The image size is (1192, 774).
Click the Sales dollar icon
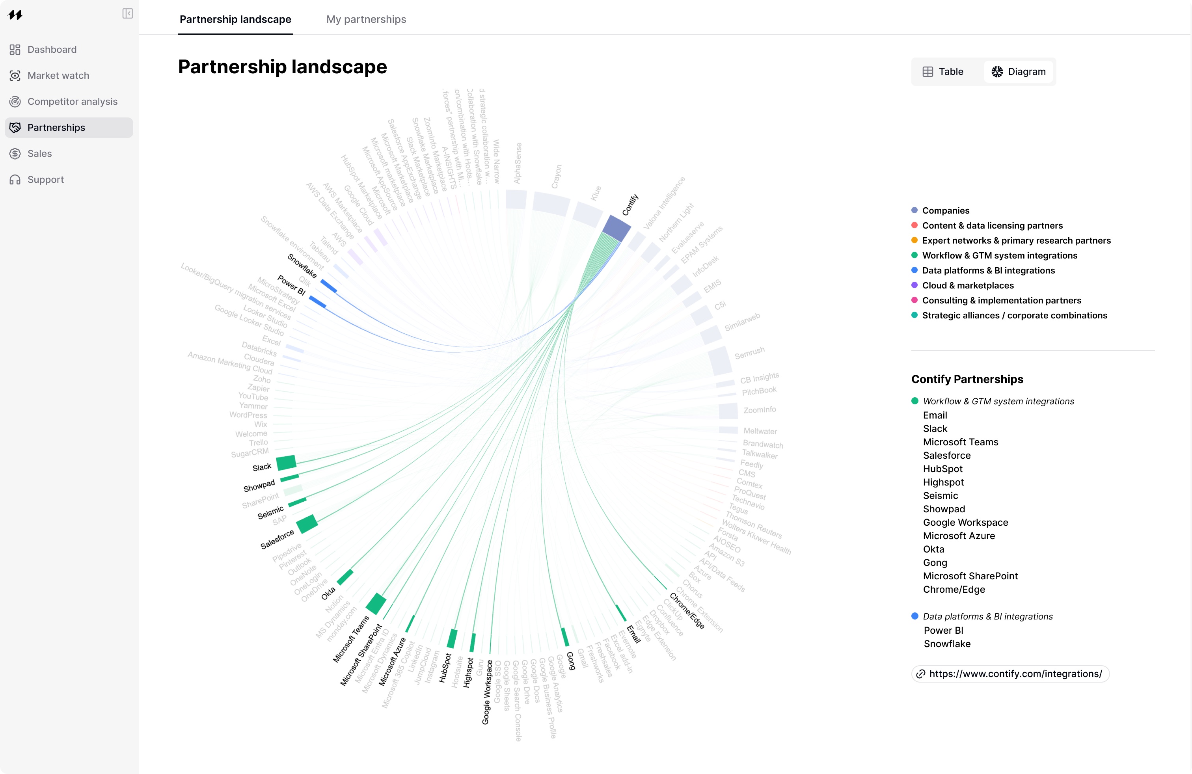[15, 154]
